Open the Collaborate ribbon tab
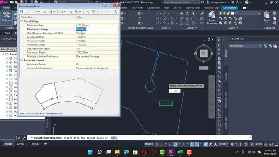Image resolution: width=279 pixels, height=157 pixels. tap(153, 8)
